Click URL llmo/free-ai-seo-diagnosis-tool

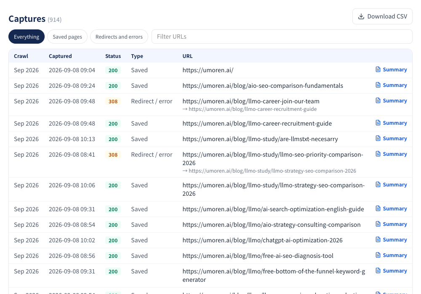258,256
